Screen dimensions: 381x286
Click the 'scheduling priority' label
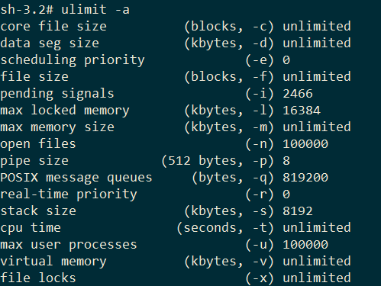point(73,60)
